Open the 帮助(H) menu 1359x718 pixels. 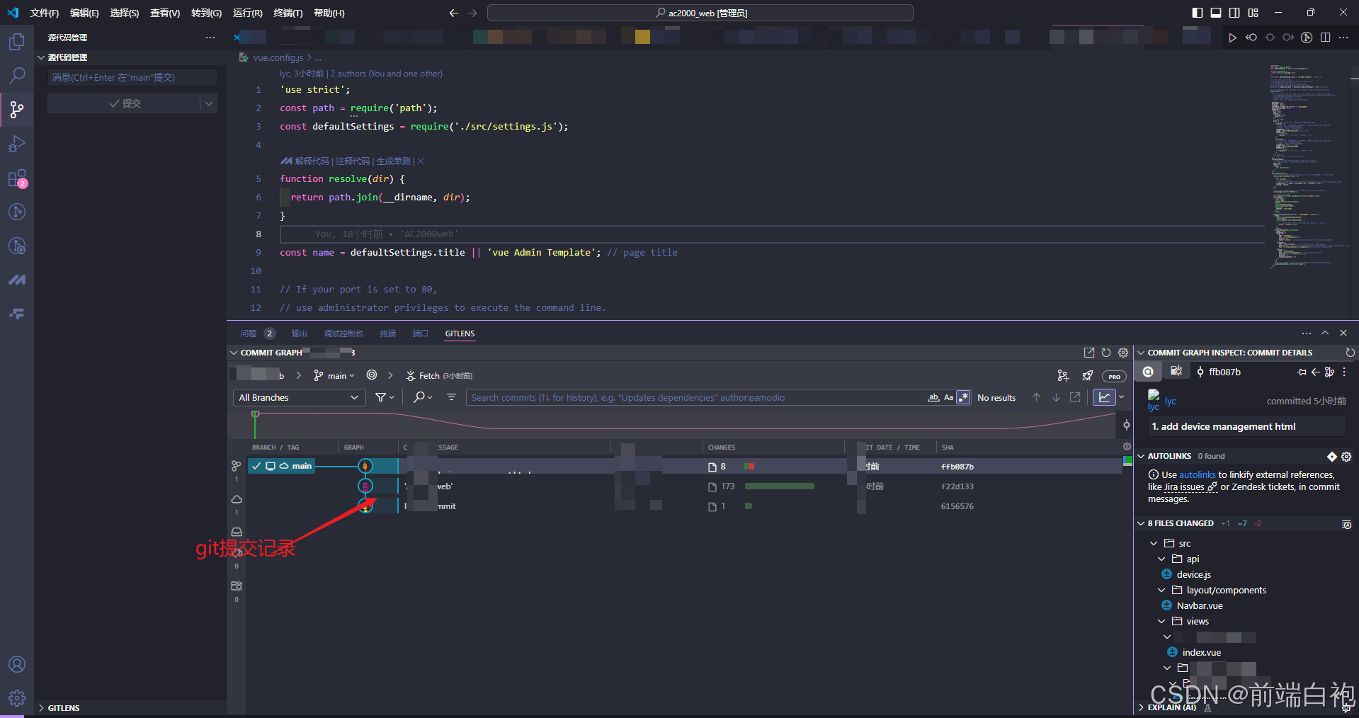(329, 13)
